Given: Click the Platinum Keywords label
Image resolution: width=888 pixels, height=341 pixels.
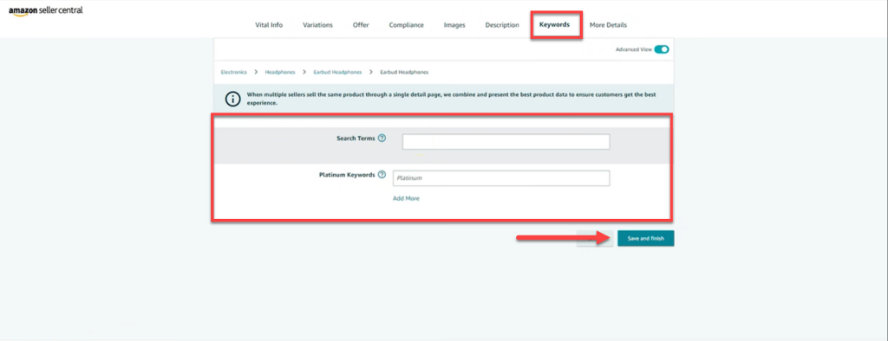Looking at the screenshot, I should 347,175.
